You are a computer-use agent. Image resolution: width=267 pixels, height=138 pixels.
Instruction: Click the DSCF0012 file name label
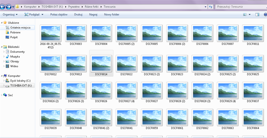click(x=51, y=74)
